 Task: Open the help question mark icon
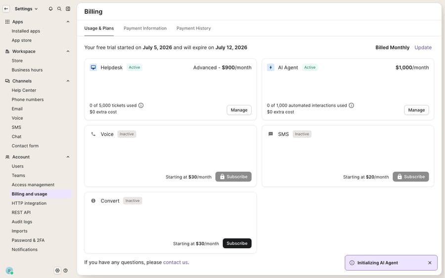[66, 271]
